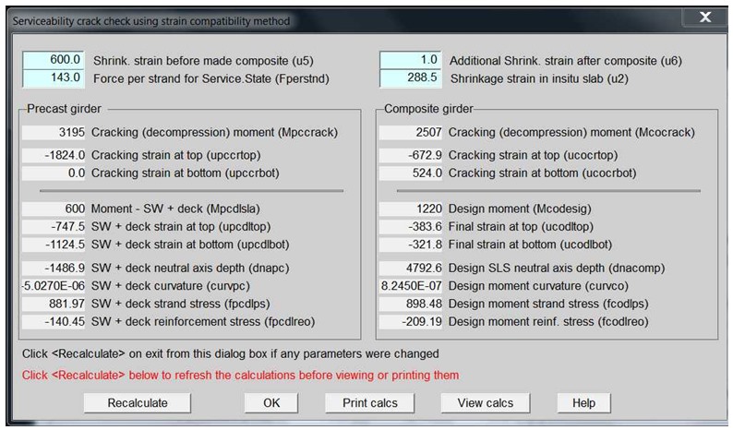Screen dimensions: 733x430
Task: Click label Design SLS neutral axis depth (dnacomp)
Action: tap(557, 268)
